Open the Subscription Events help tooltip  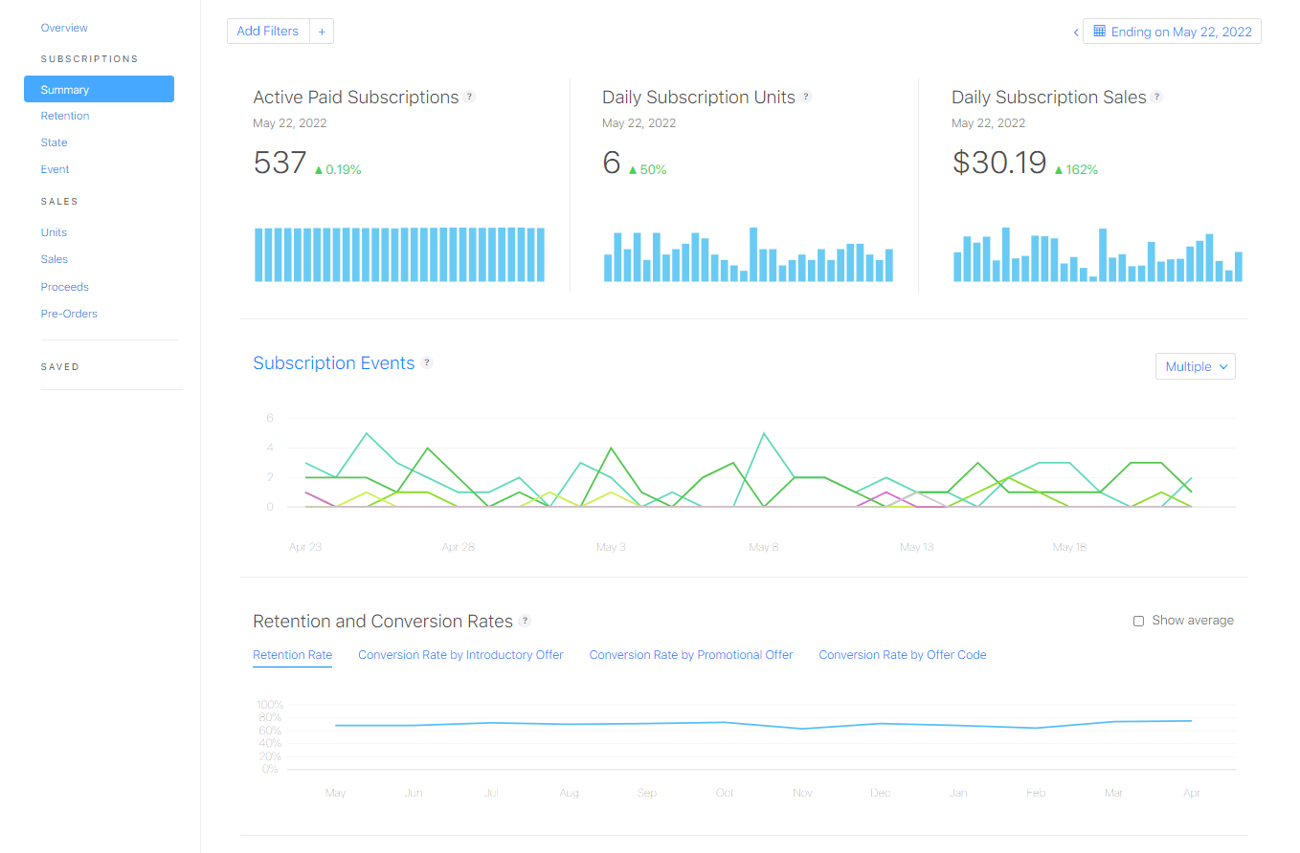coord(427,362)
